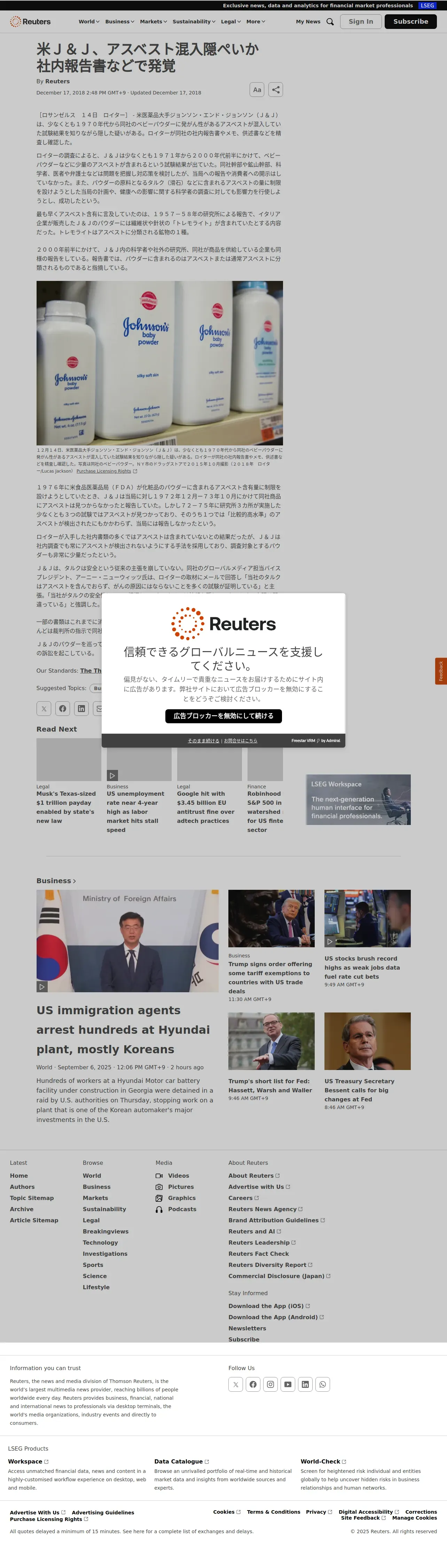
Task: Open Investigations in footer Browse list
Action: coord(105,1254)
